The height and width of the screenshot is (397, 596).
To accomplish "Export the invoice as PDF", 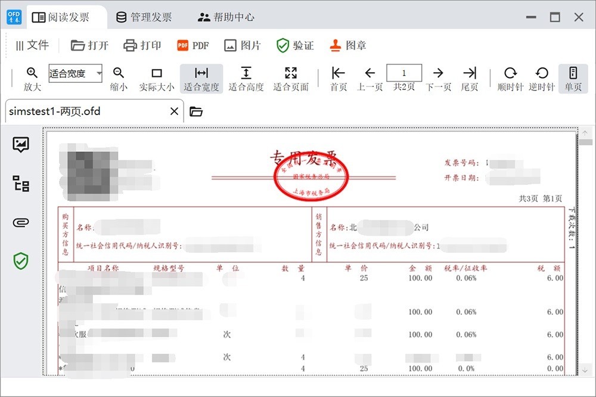I will 192,45.
